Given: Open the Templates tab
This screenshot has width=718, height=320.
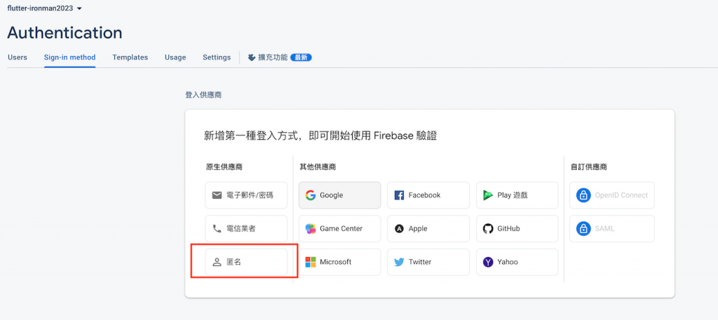Looking at the screenshot, I should point(130,57).
